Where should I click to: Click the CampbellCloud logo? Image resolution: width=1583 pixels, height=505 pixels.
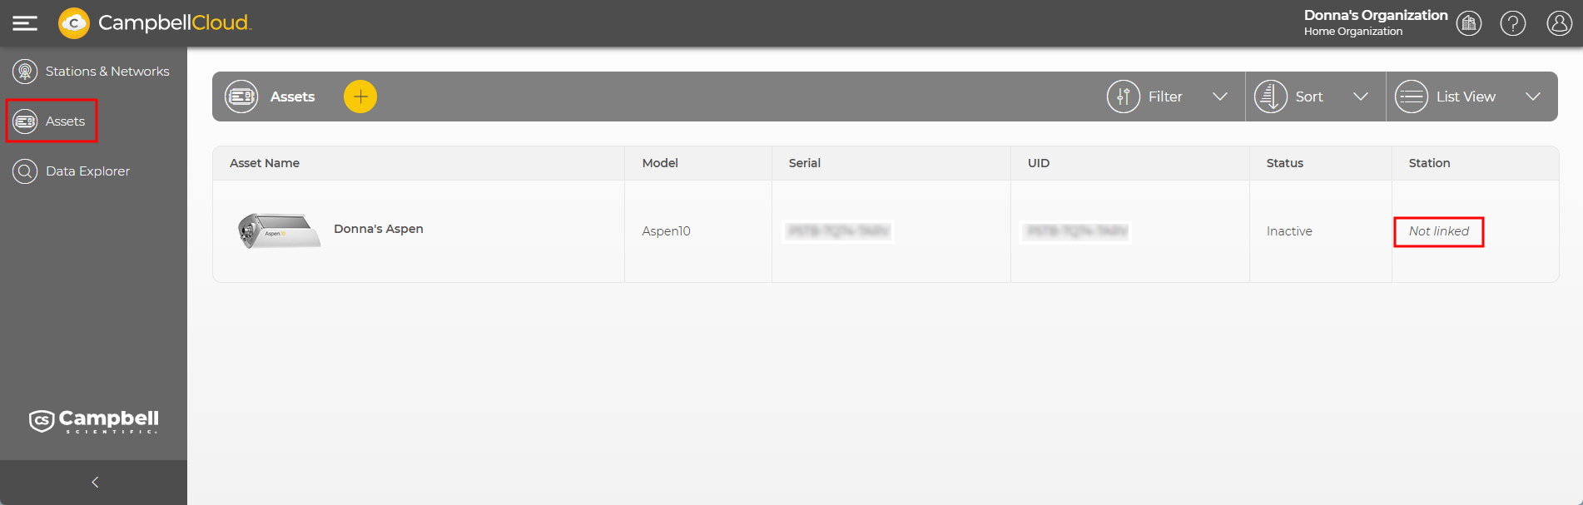point(155,23)
